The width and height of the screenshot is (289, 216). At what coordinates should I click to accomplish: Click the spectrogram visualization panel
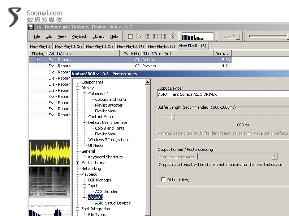49,182
